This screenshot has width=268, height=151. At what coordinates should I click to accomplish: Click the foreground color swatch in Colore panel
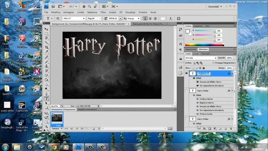[x=188, y=31]
